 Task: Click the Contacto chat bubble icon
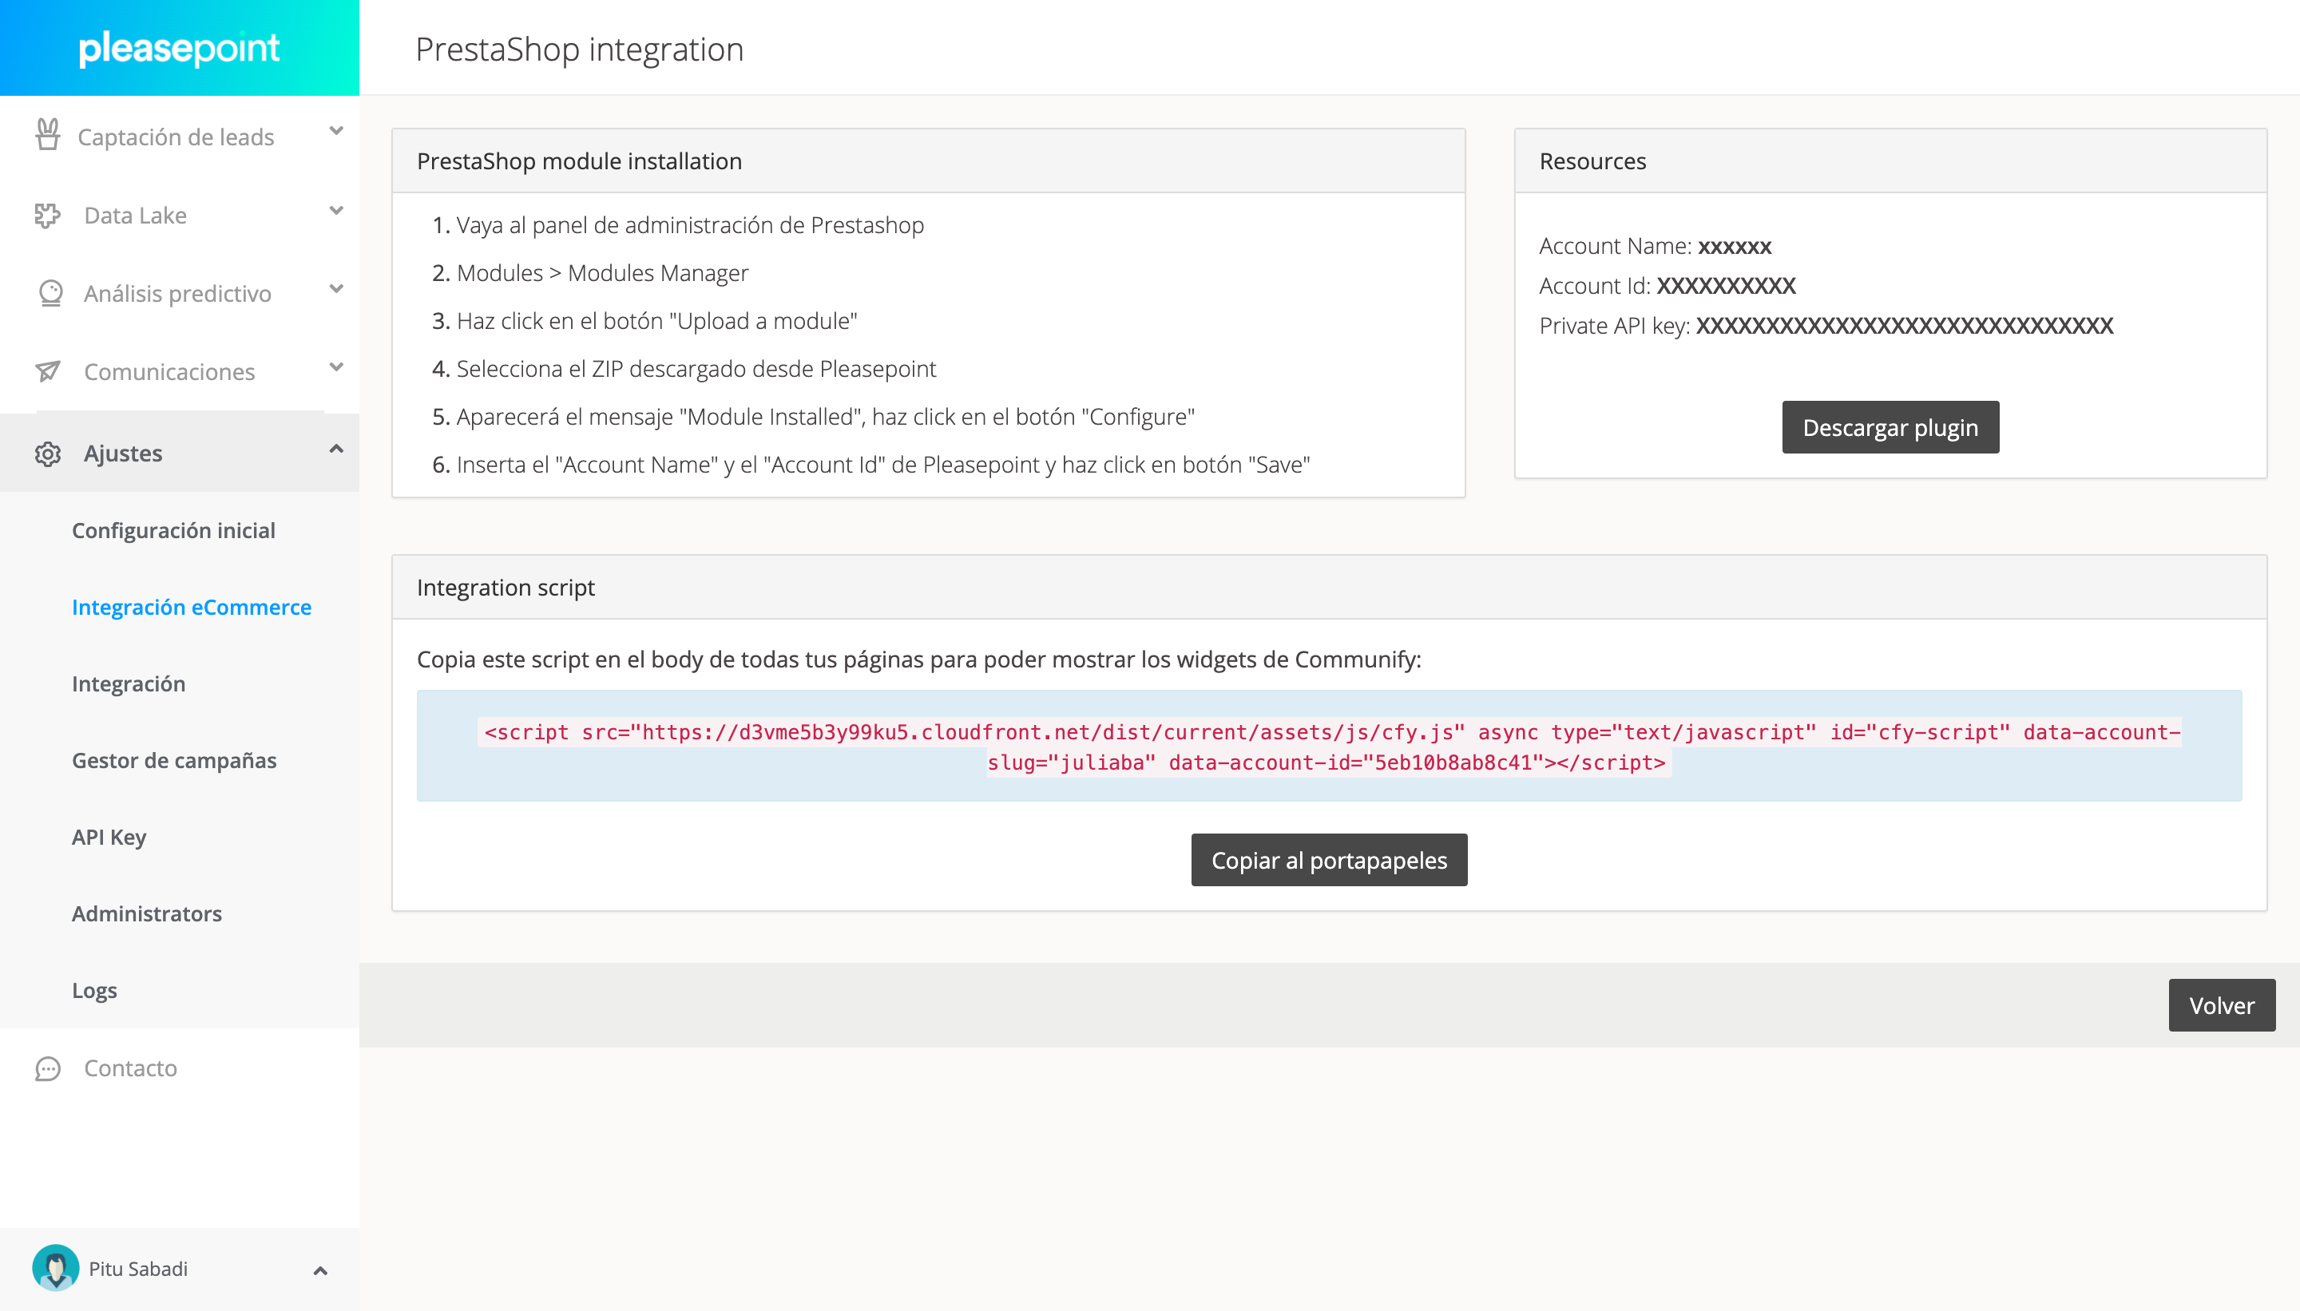tap(48, 1069)
